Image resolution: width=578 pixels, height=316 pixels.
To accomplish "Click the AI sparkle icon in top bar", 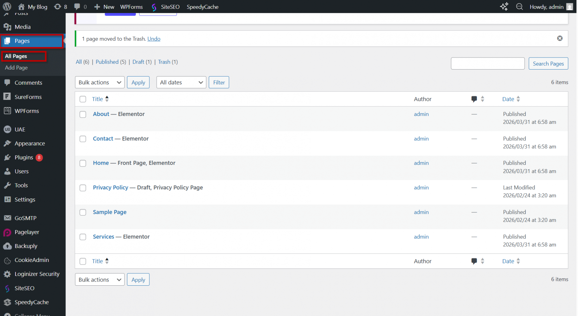I will pyautogui.click(x=504, y=7).
